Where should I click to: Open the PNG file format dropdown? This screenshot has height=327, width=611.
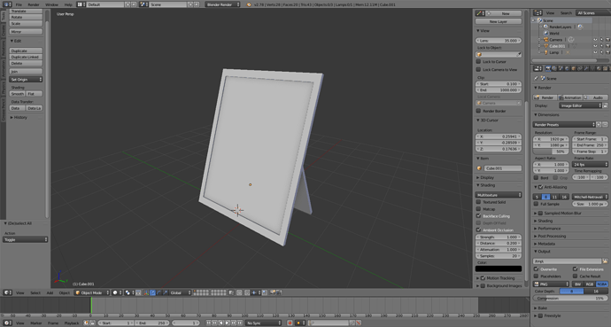click(552, 284)
